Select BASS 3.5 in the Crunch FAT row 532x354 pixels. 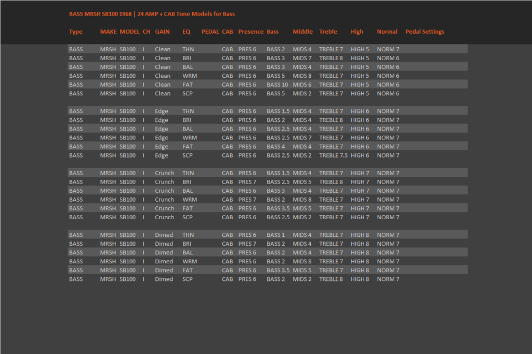click(x=278, y=208)
